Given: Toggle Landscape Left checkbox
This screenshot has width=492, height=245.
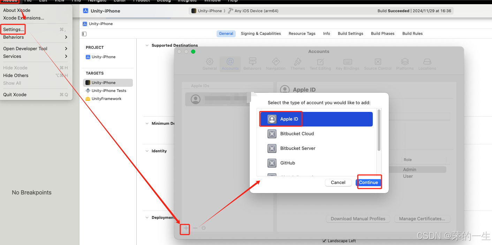Looking at the screenshot, I should click(x=325, y=241).
